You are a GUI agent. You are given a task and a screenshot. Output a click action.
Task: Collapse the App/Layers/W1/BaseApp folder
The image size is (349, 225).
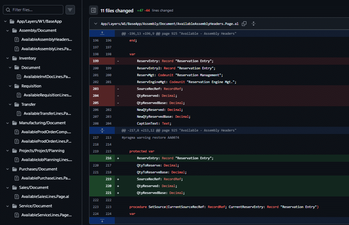(x=5, y=21)
